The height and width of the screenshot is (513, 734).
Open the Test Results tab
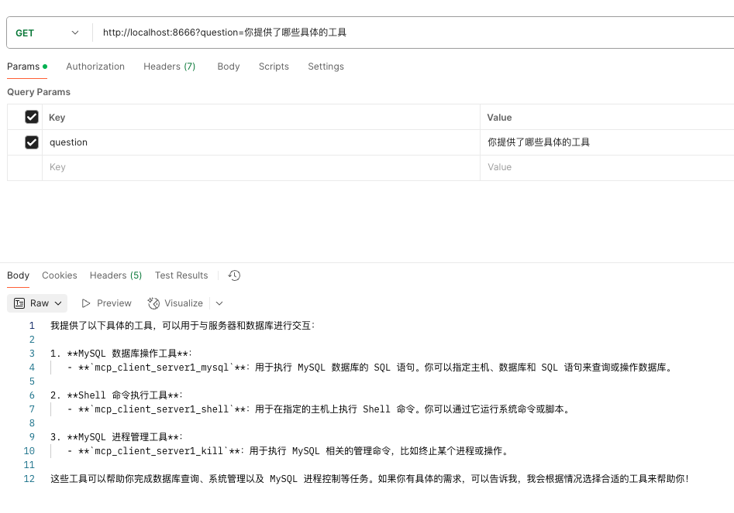[181, 275]
